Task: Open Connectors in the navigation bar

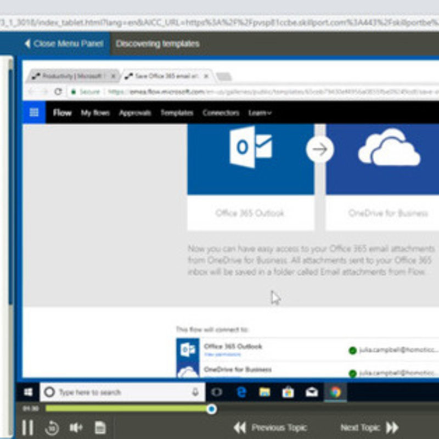Action: [221, 113]
